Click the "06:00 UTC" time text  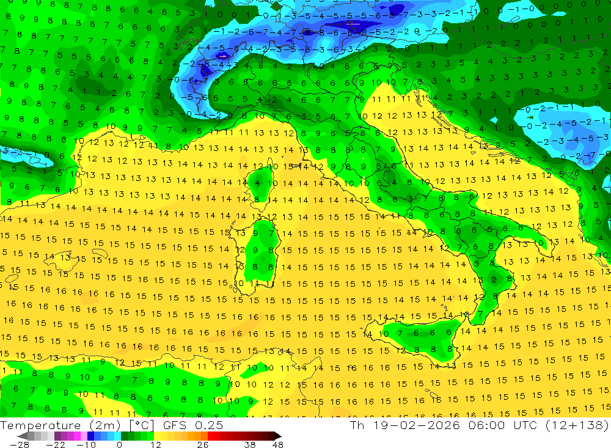pyautogui.click(x=503, y=425)
